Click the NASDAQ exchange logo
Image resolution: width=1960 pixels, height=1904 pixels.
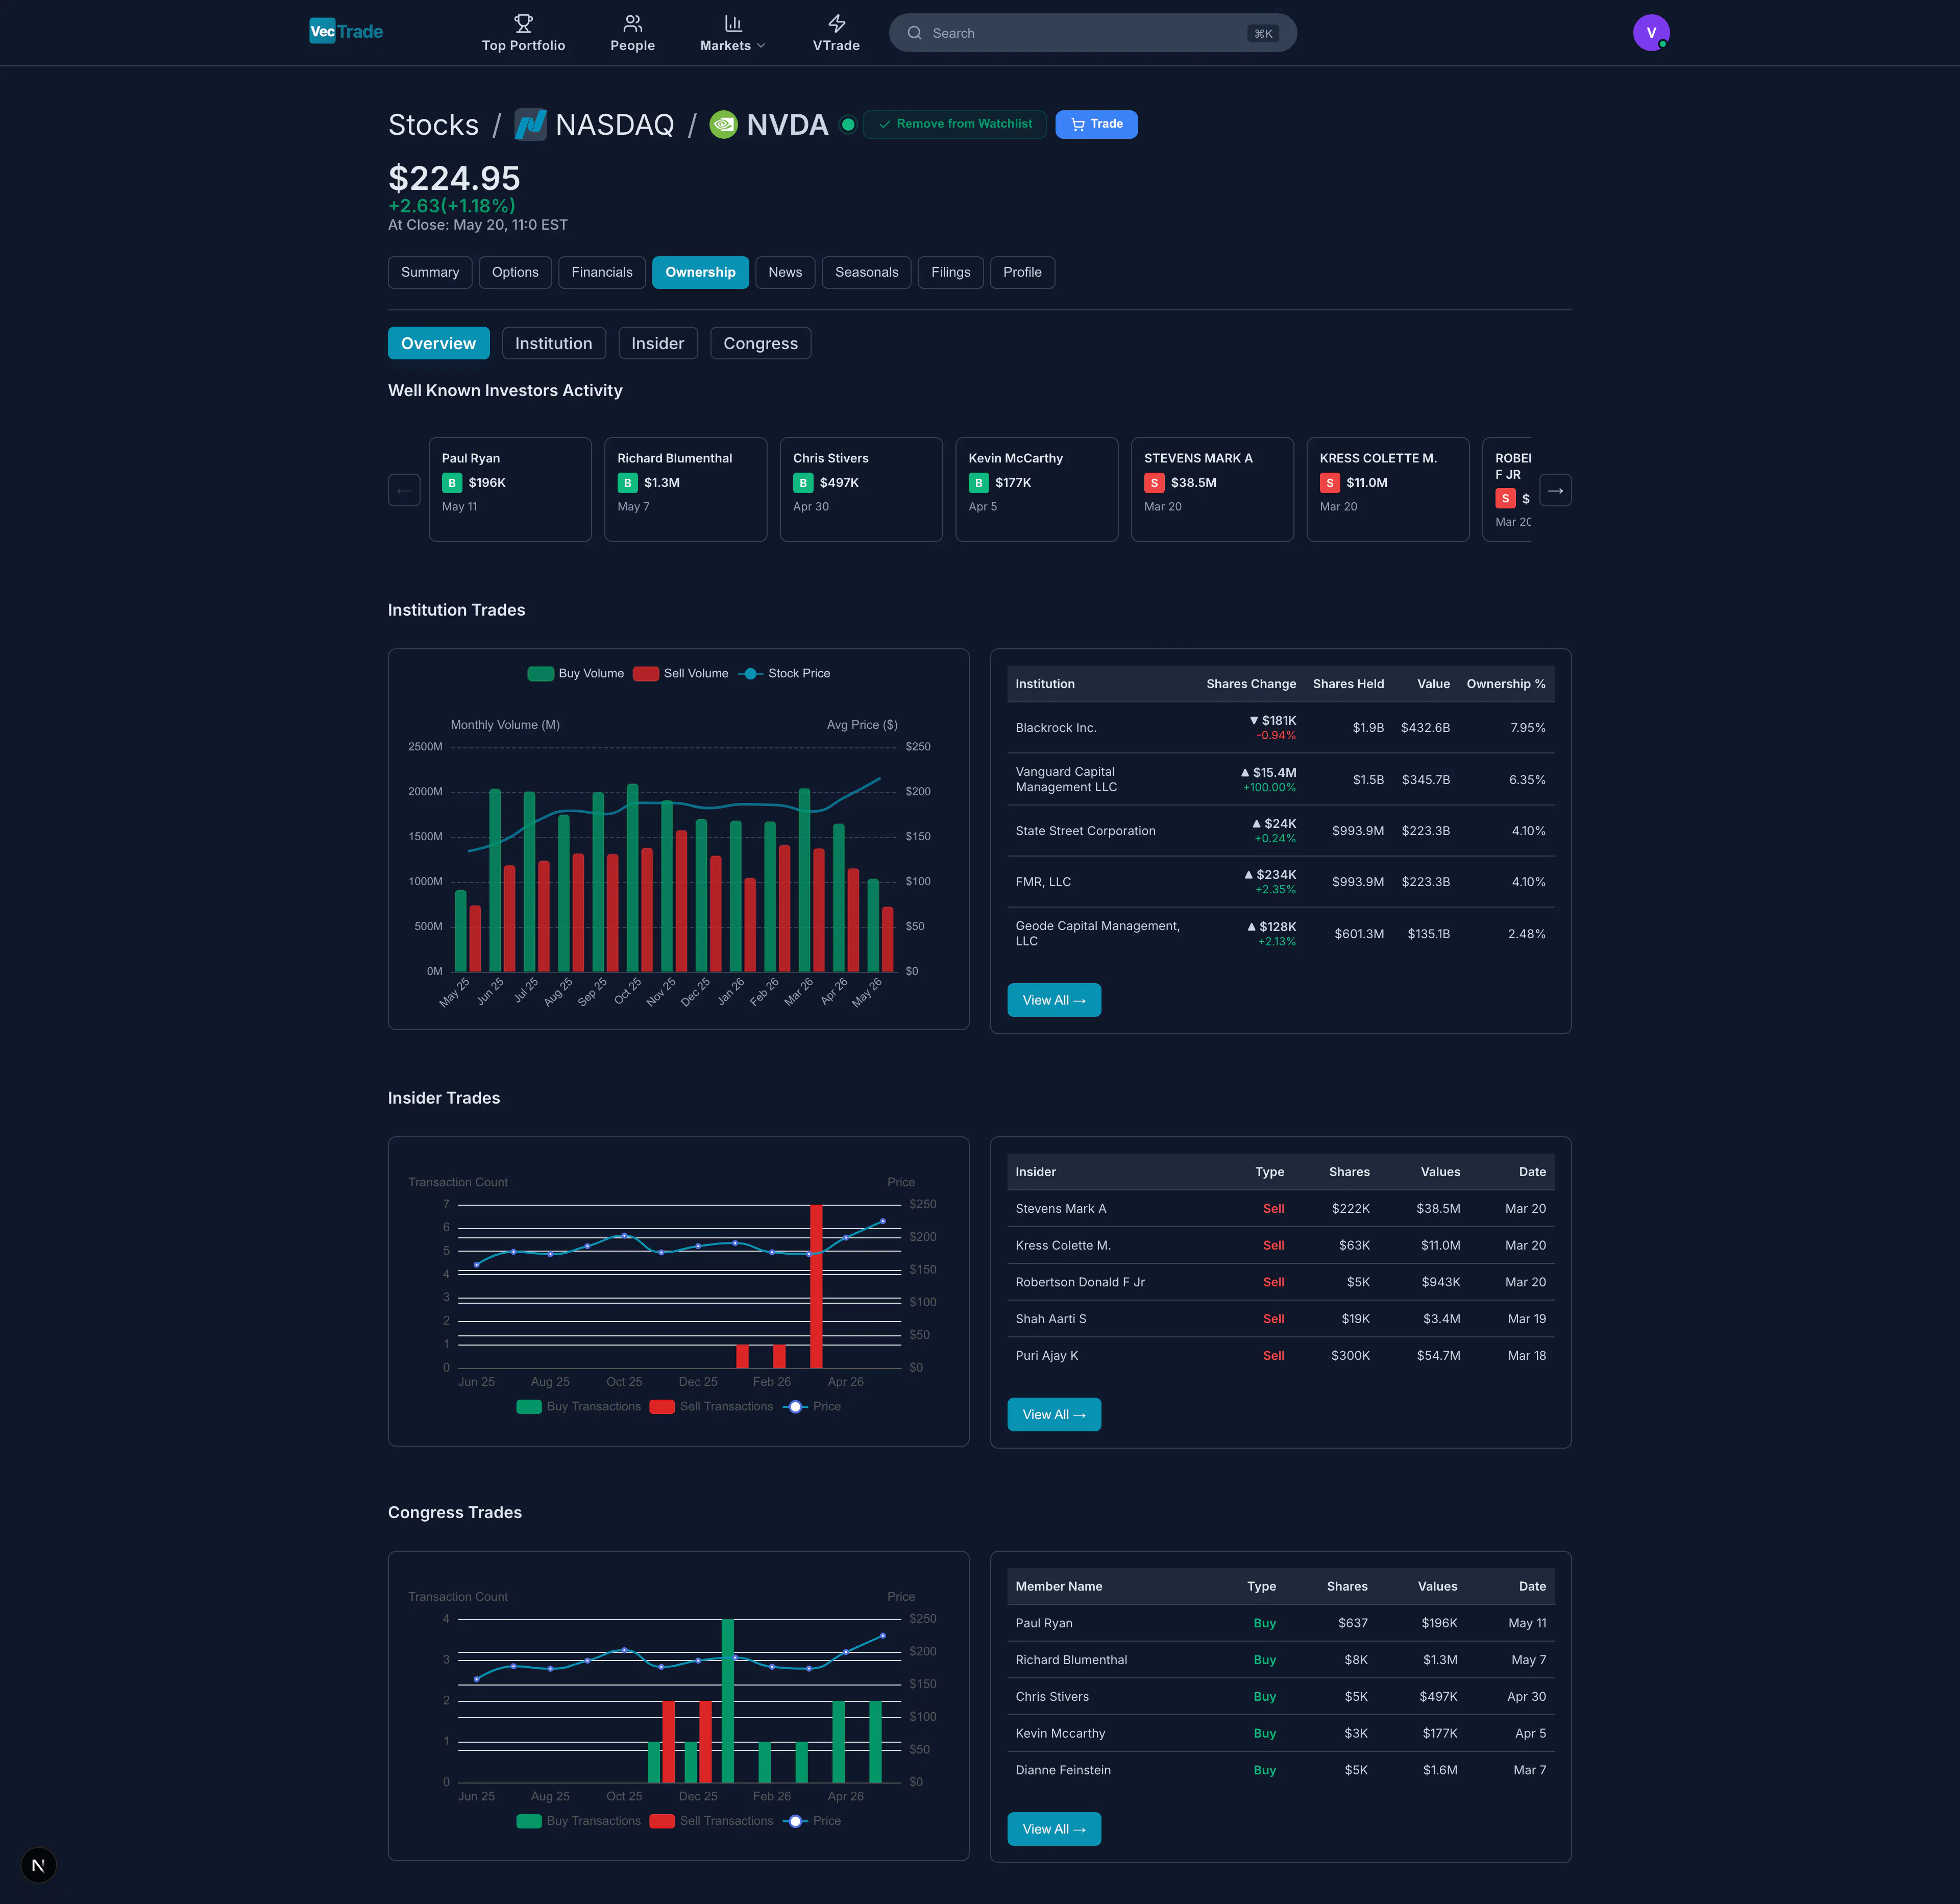pyautogui.click(x=530, y=125)
